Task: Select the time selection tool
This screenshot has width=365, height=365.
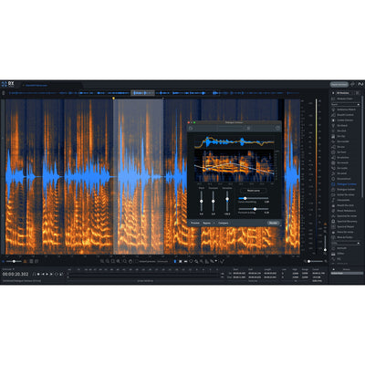Action: coord(175,261)
